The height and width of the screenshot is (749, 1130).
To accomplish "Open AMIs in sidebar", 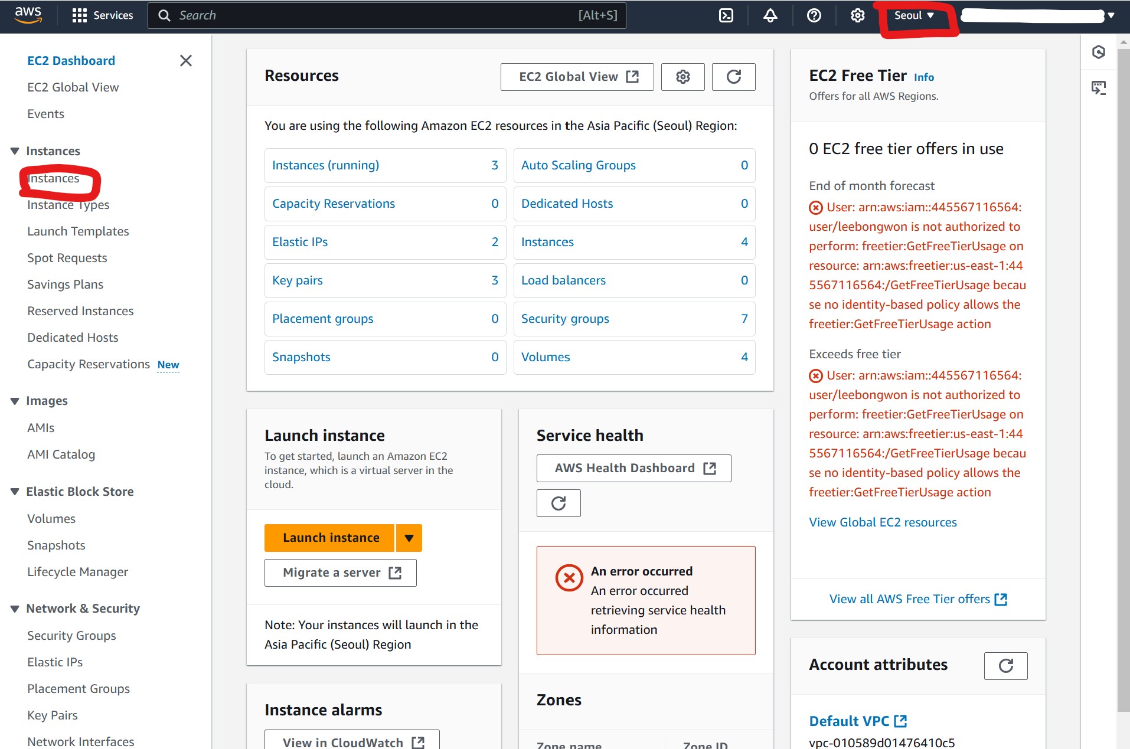I will (x=41, y=428).
